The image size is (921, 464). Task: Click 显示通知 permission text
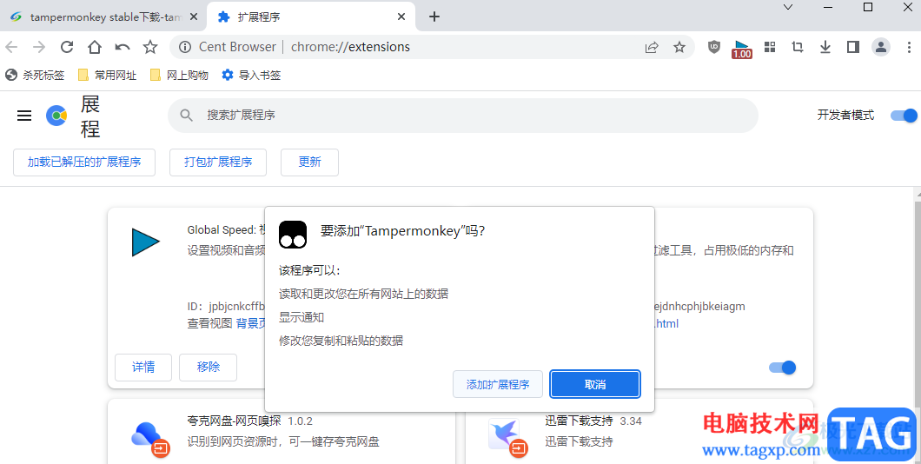(301, 317)
